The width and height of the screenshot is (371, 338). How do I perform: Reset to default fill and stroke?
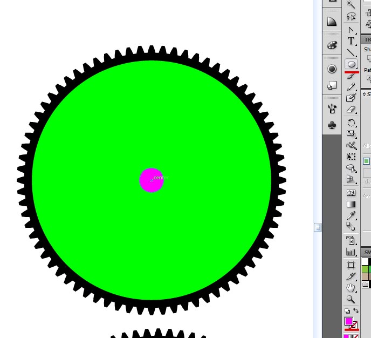347,311
